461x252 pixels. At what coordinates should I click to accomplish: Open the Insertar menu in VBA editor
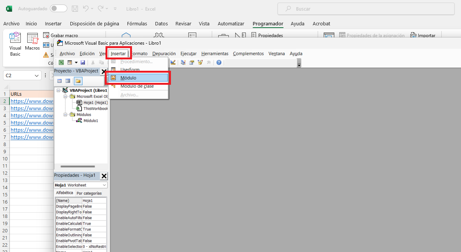pyautogui.click(x=118, y=54)
